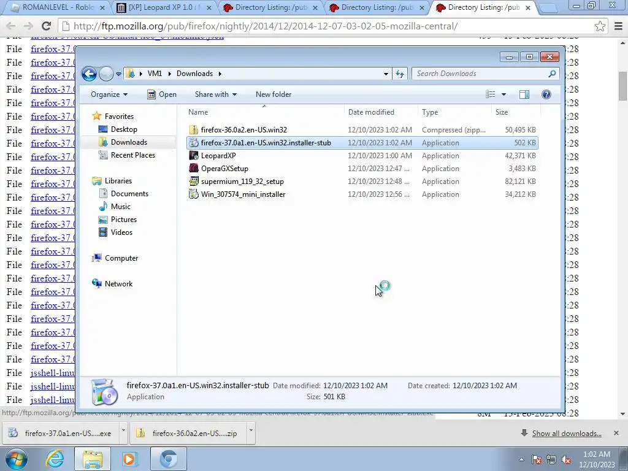The height and width of the screenshot is (471, 628).
Task: Open the Organize menu
Action: (109, 94)
